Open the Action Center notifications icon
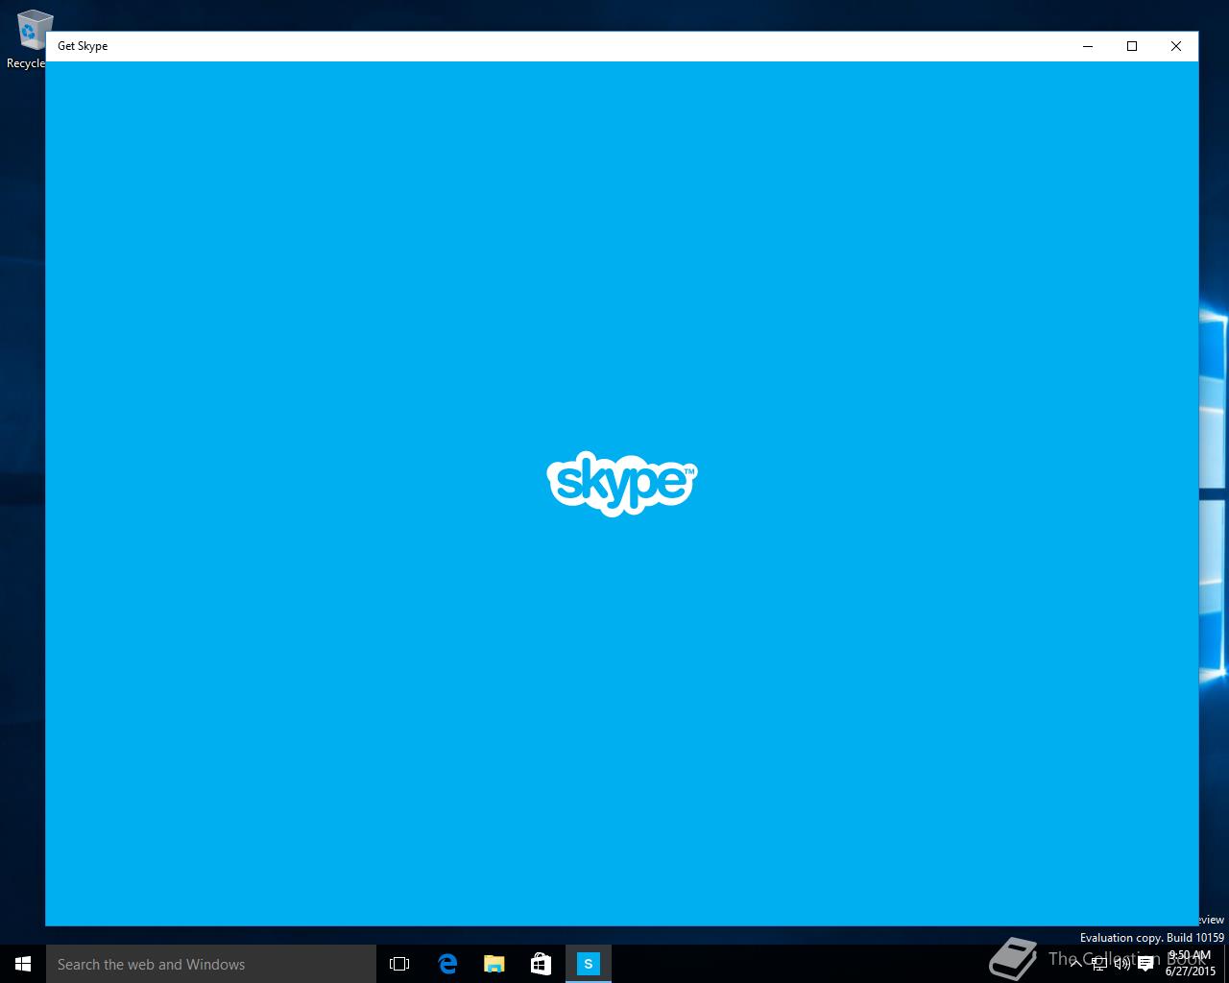This screenshot has height=983, width=1229. pos(1145,964)
